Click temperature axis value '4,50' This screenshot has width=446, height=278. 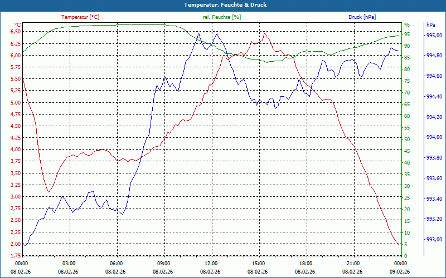coord(16,126)
